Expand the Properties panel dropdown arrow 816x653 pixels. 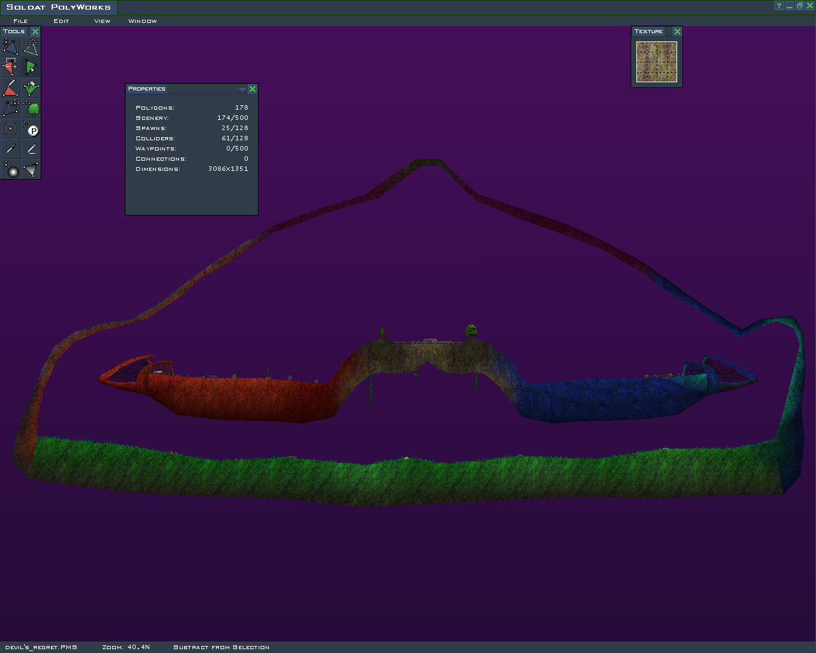242,89
